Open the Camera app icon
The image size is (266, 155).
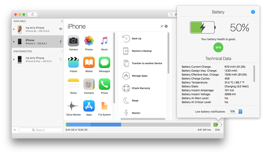73,41
